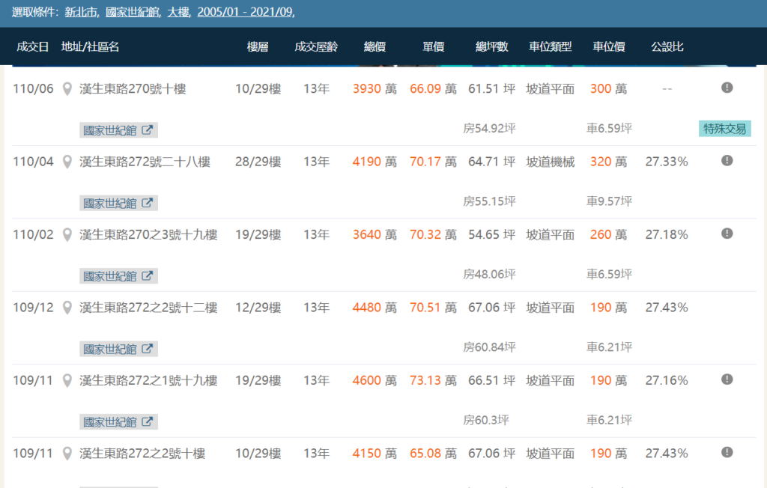Open 國家世紀館 link under 4600 萬 row
This screenshot has width=767, height=488.
(118, 421)
